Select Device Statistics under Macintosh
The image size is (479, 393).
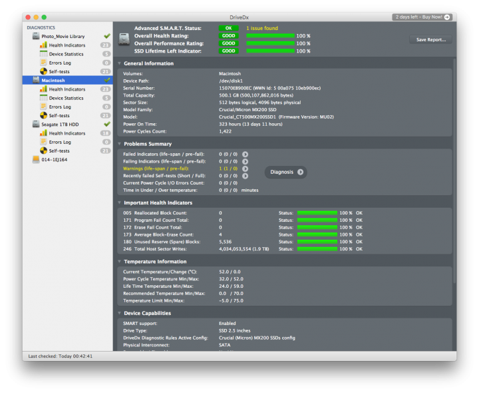click(67, 98)
